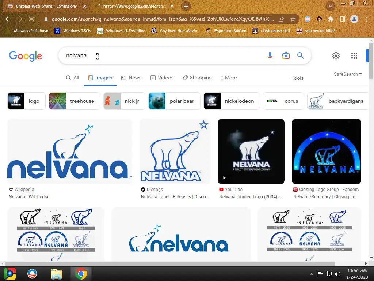Click the address bar URL
374x281 pixels.
[x=163, y=19]
